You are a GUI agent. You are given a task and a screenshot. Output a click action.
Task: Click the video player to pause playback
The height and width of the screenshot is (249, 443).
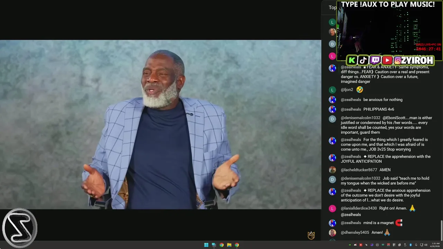pyautogui.click(x=161, y=124)
